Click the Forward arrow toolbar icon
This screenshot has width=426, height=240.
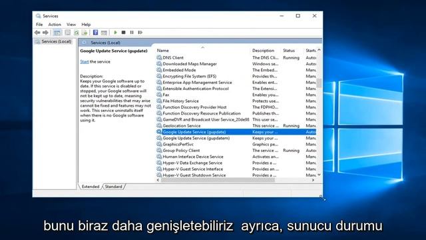point(45,33)
